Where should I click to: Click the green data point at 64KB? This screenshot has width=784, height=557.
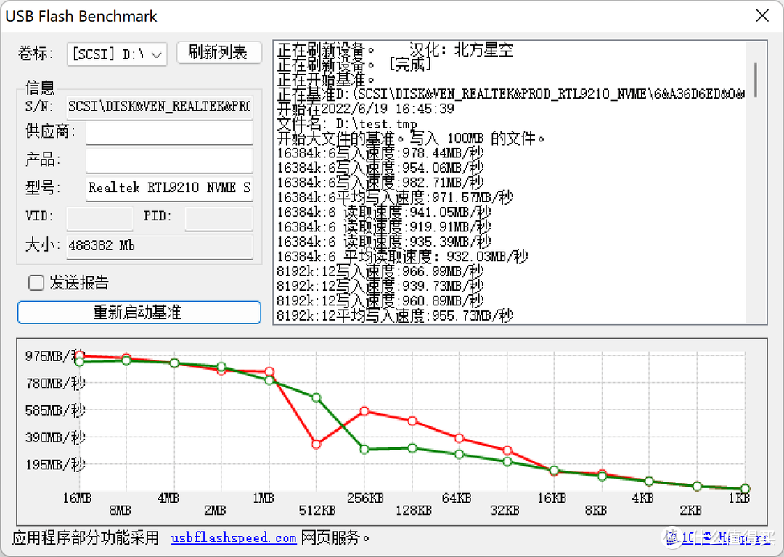coord(460,454)
